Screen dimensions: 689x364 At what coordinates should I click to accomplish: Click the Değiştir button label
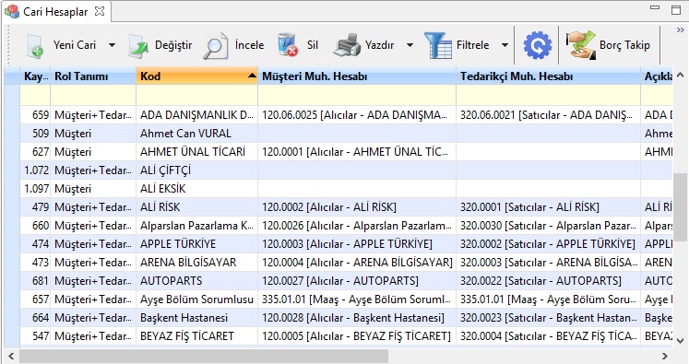(x=173, y=45)
